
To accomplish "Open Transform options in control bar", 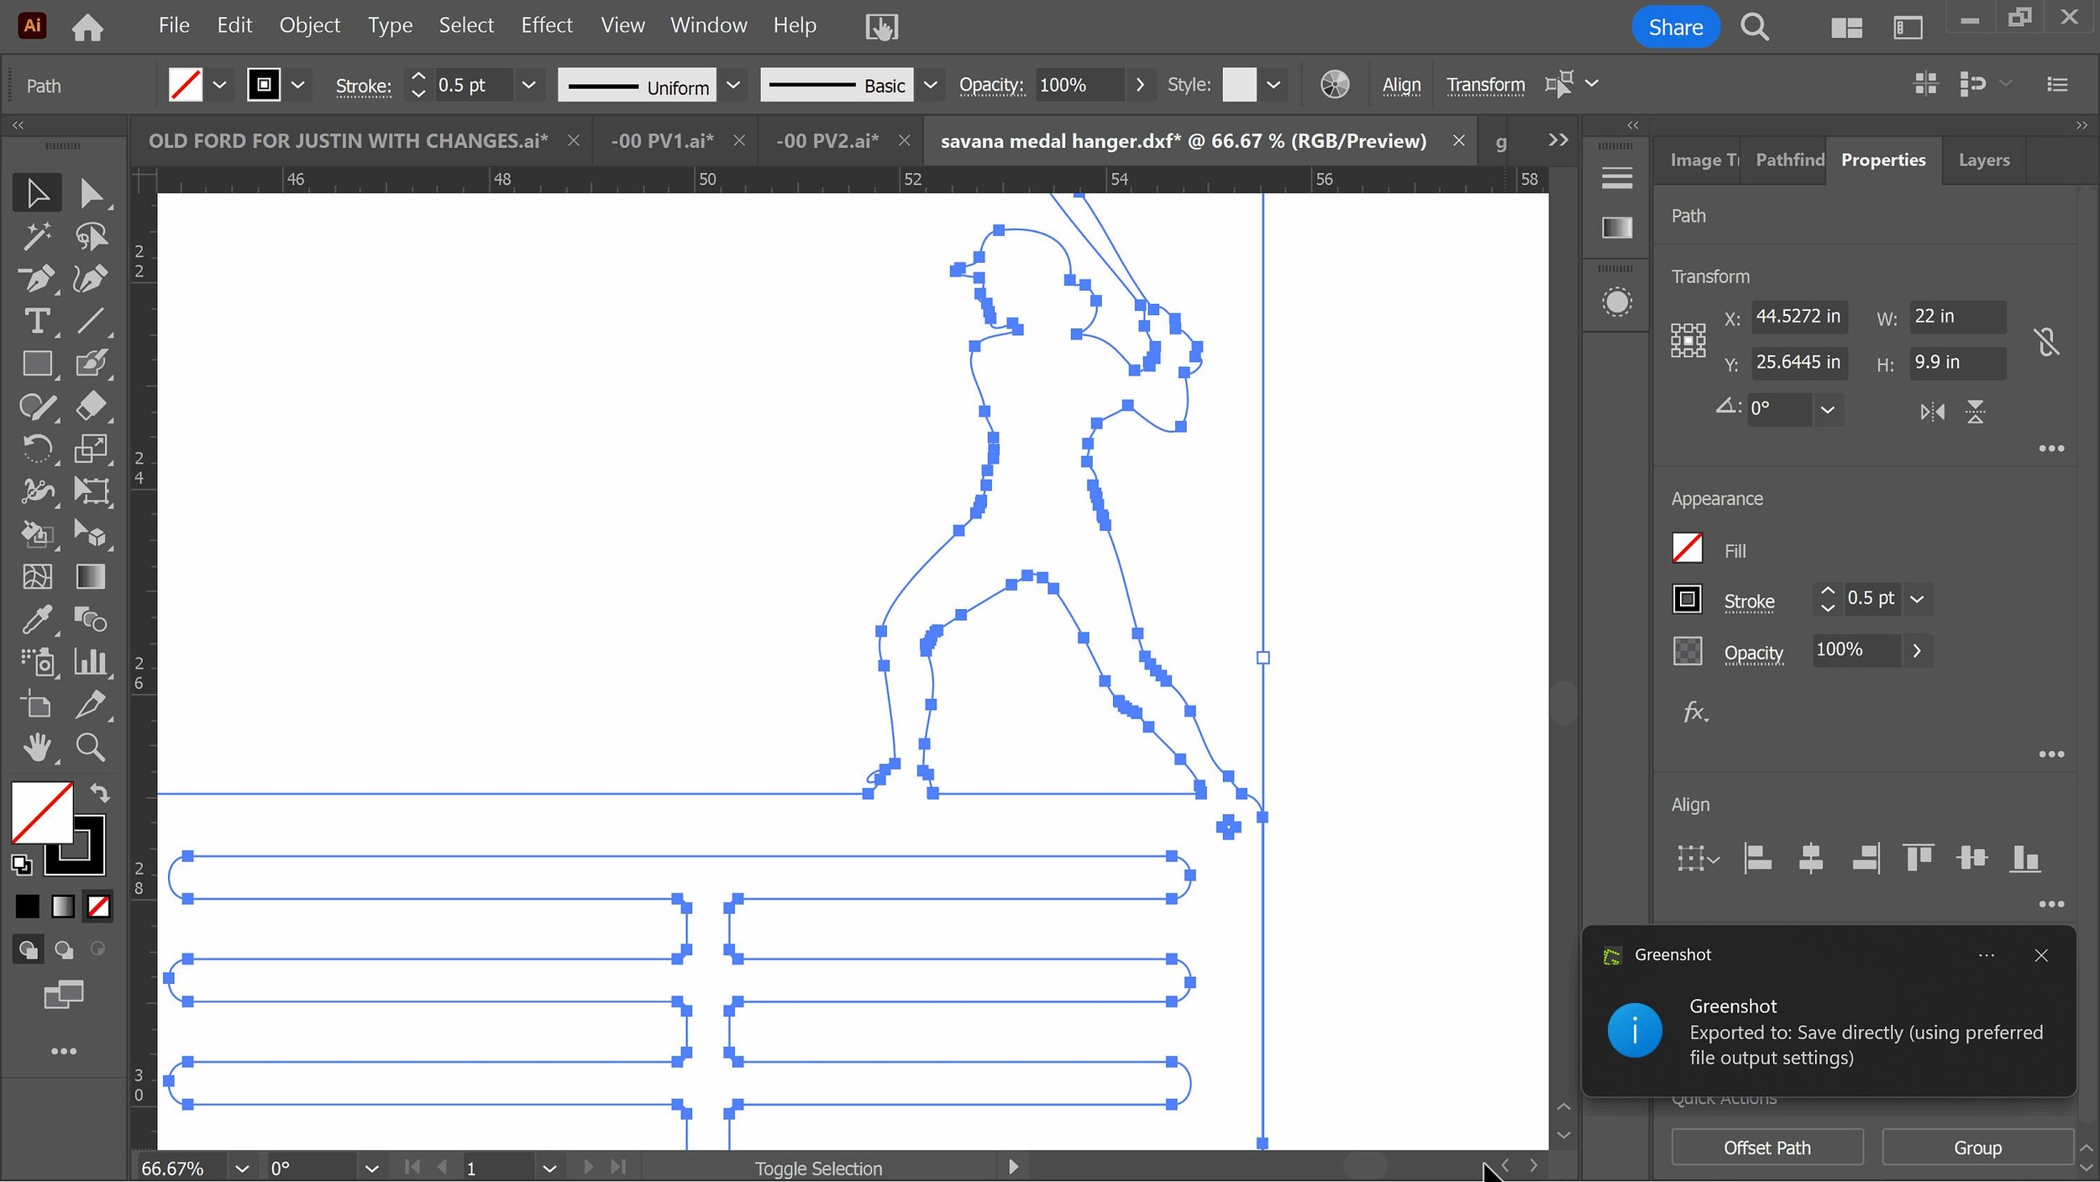I will [x=1485, y=85].
